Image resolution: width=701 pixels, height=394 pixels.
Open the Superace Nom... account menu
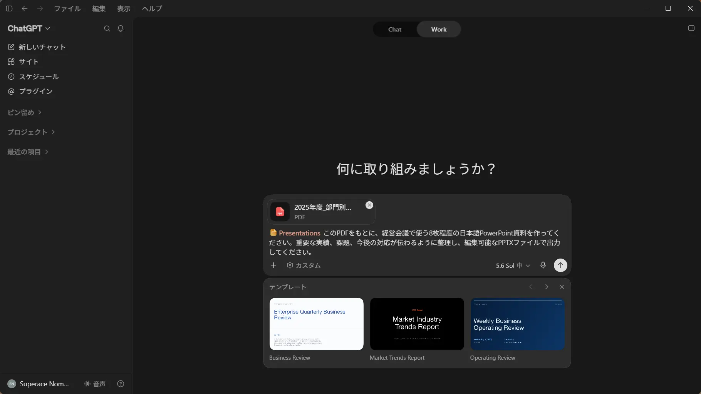tap(39, 384)
